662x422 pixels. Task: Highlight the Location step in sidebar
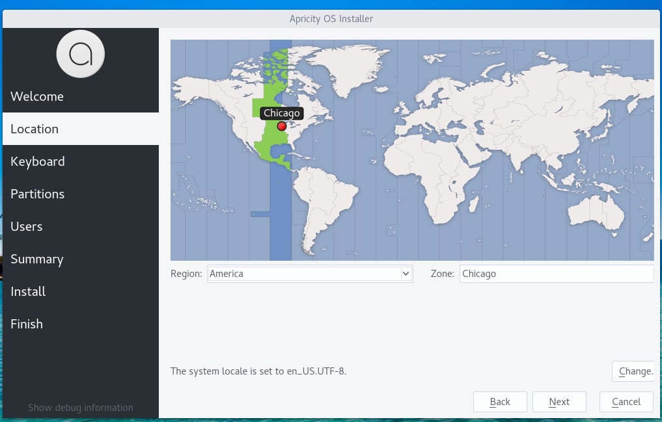point(34,129)
